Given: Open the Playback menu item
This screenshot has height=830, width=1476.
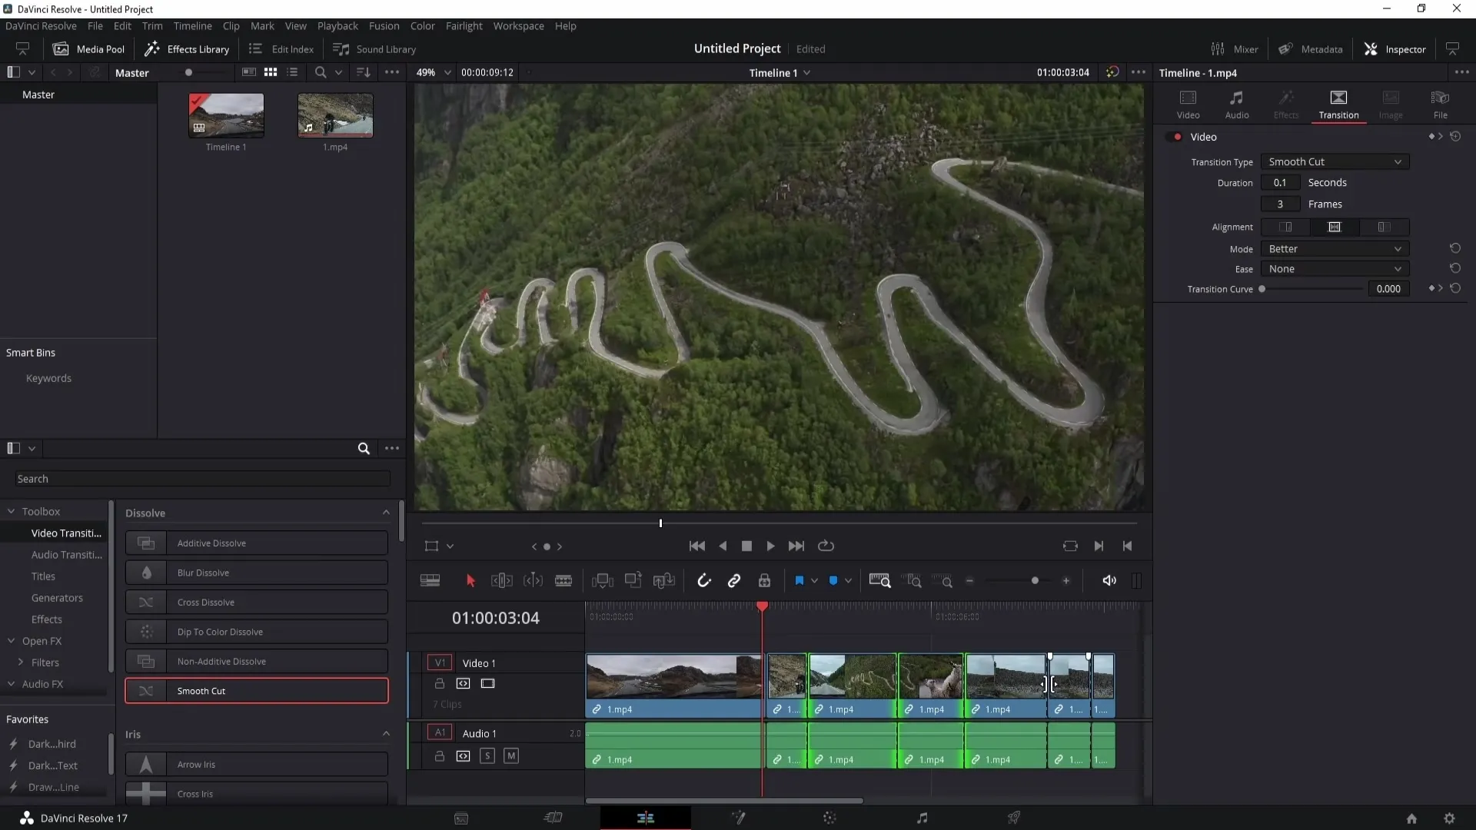Looking at the screenshot, I should point(337,25).
